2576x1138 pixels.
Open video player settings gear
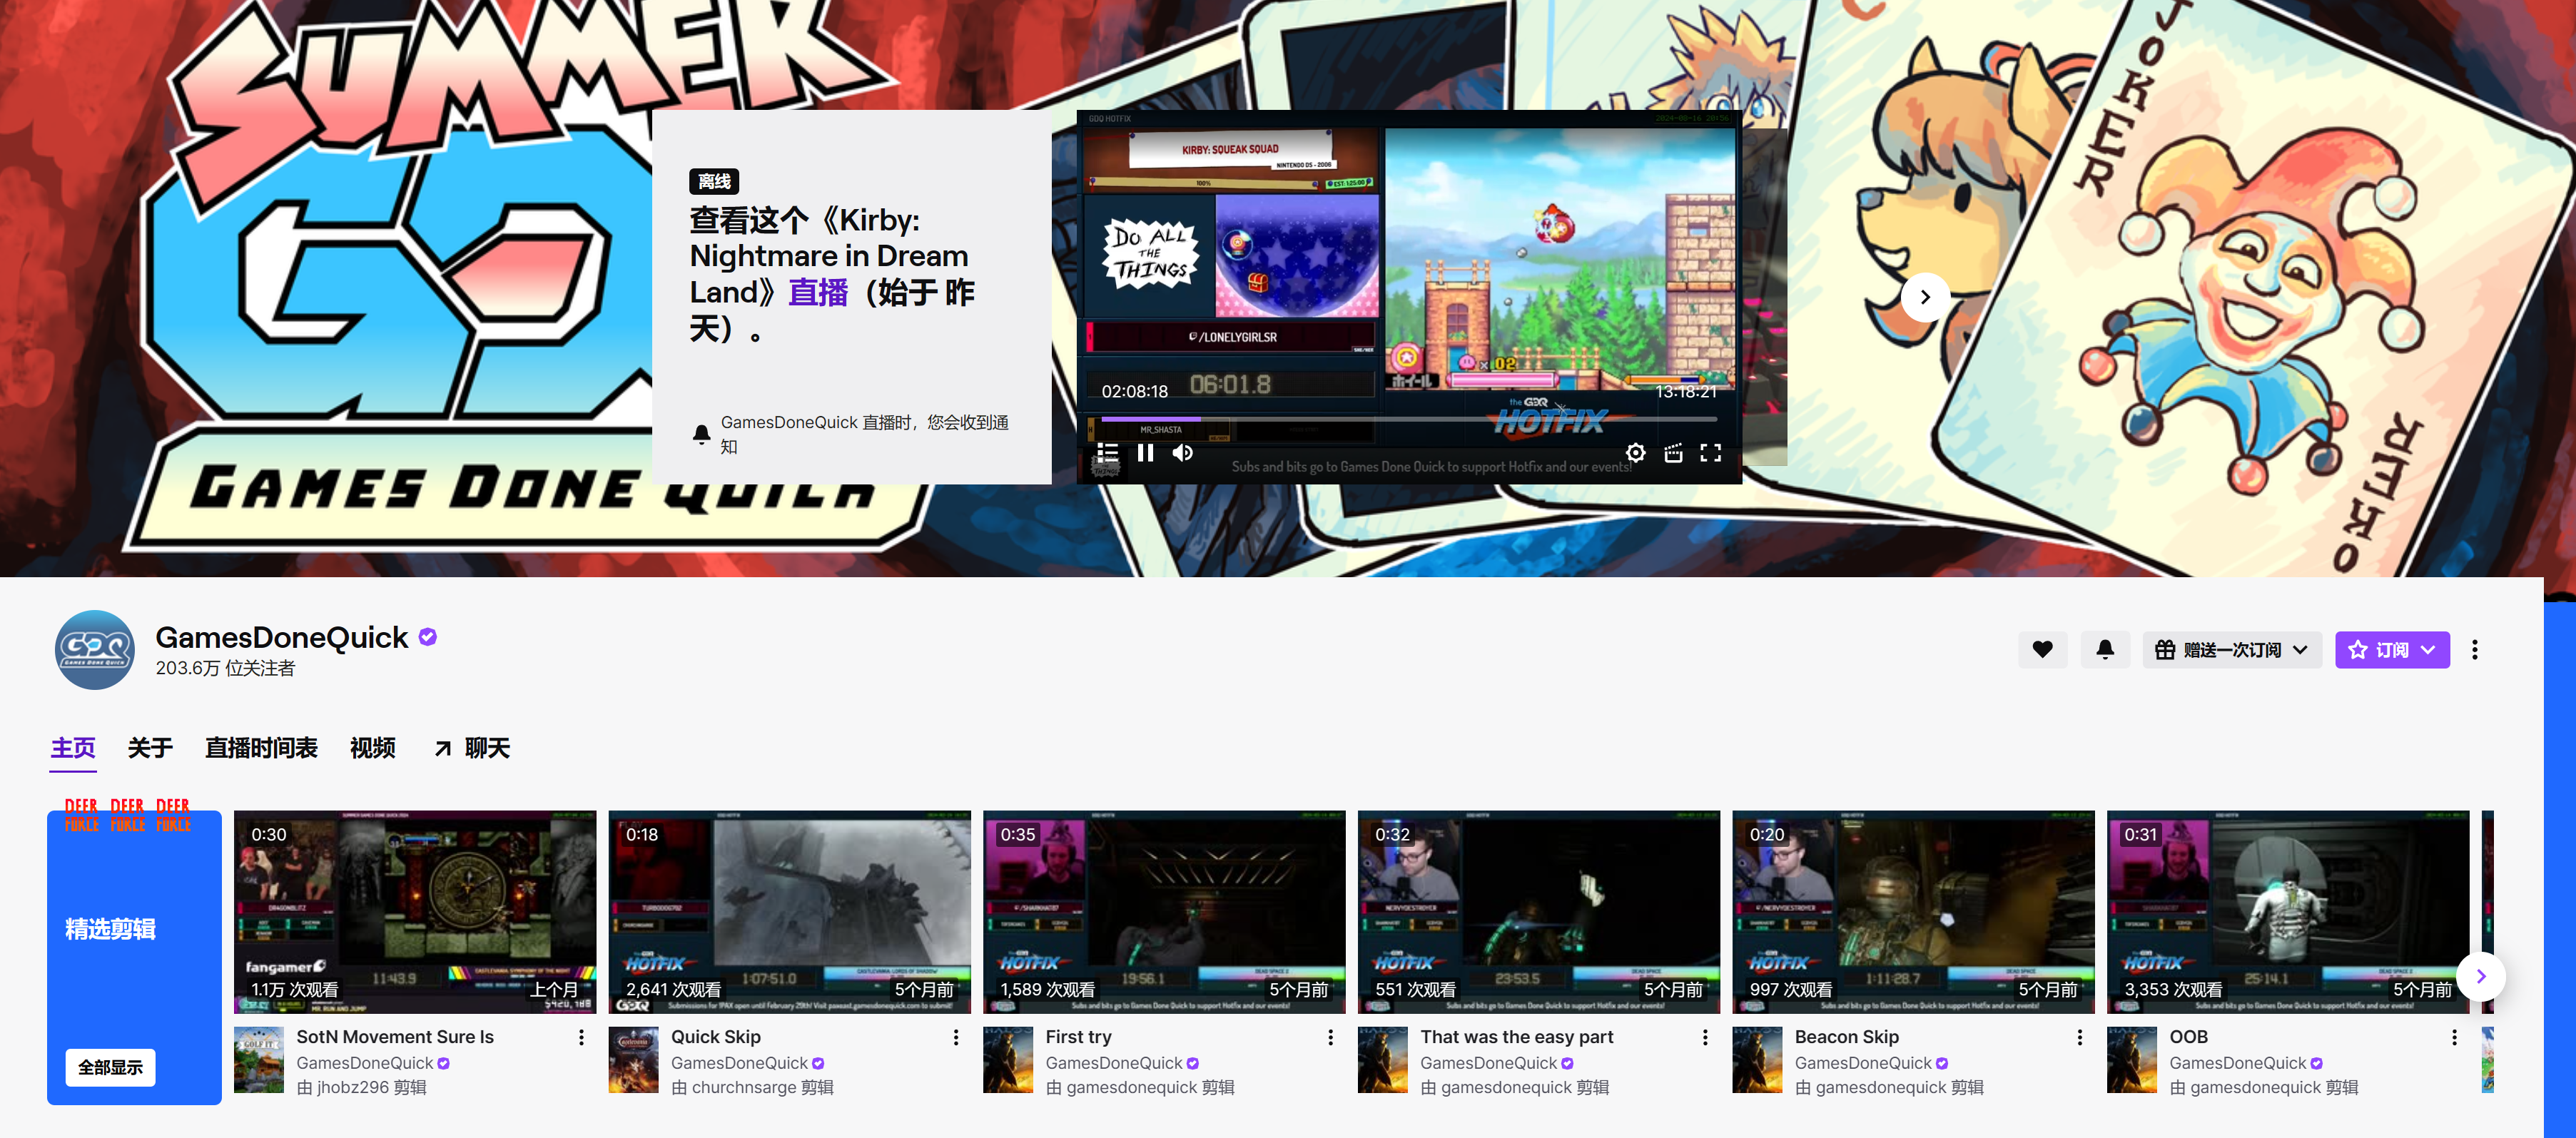1635,453
